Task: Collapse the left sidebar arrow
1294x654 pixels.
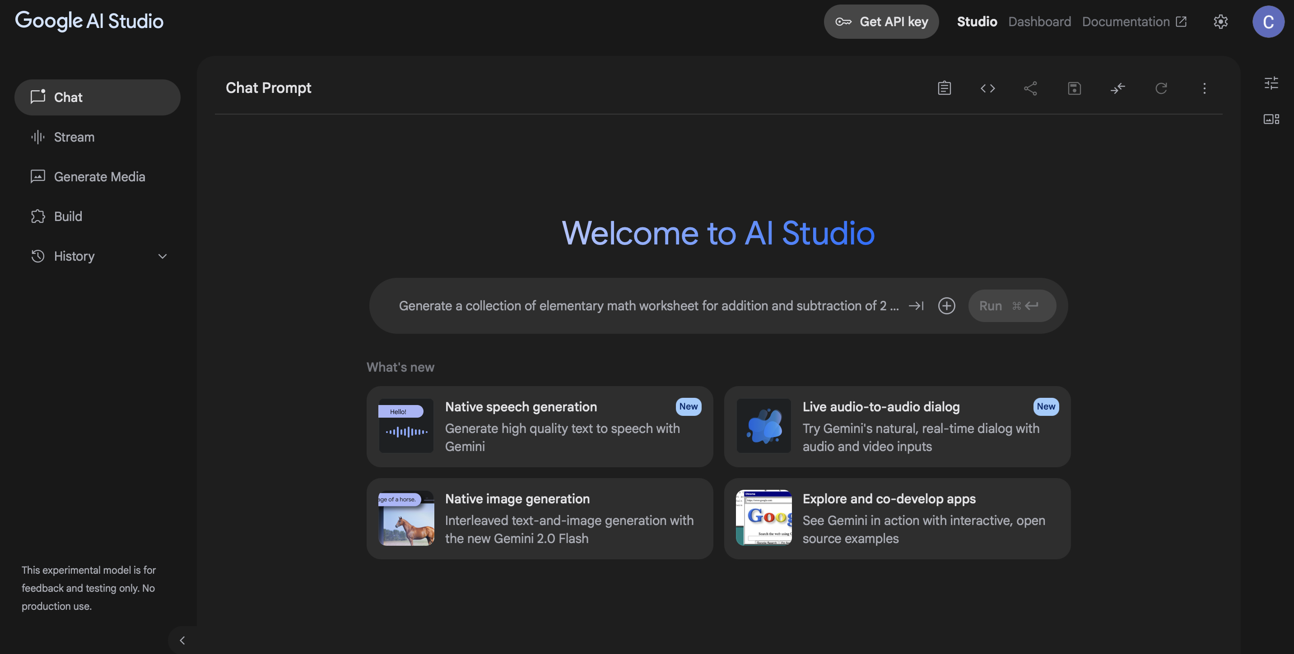Action: (x=182, y=640)
